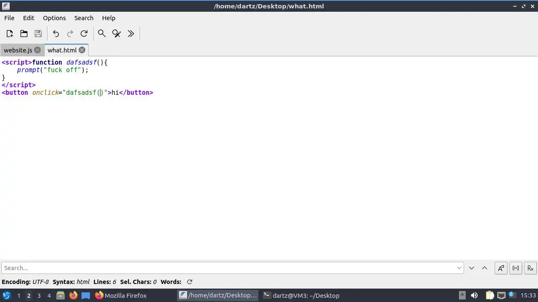The image size is (538, 302).
Task: Open the Options menu
Action: coord(54,18)
